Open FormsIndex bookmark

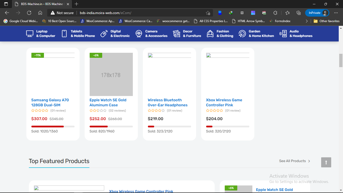click(280, 21)
